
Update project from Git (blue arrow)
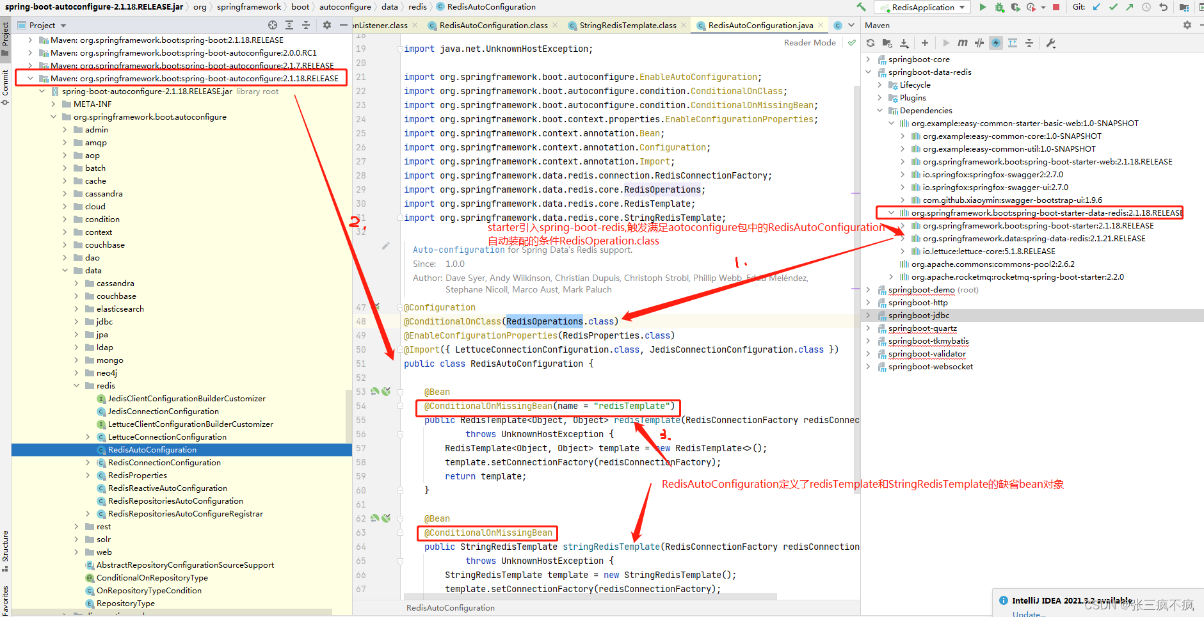[1096, 7]
